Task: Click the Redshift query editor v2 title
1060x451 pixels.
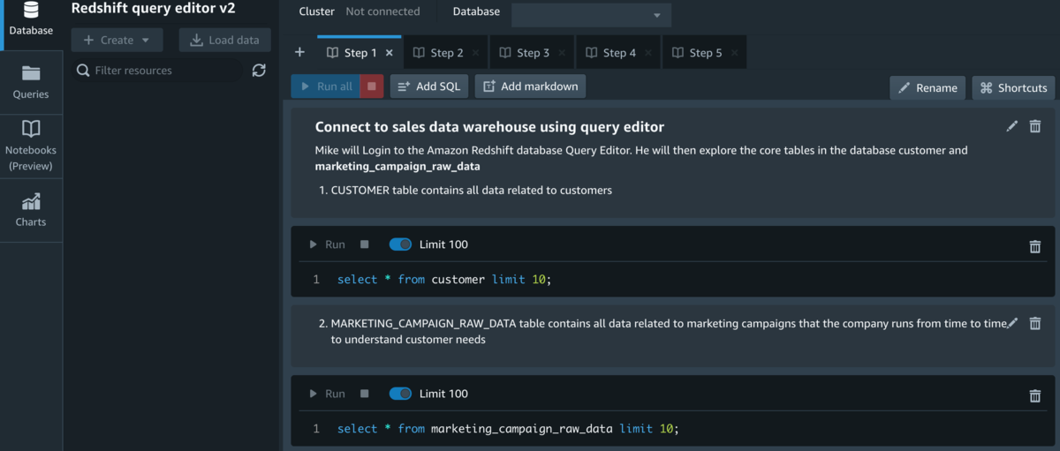Action: (153, 9)
